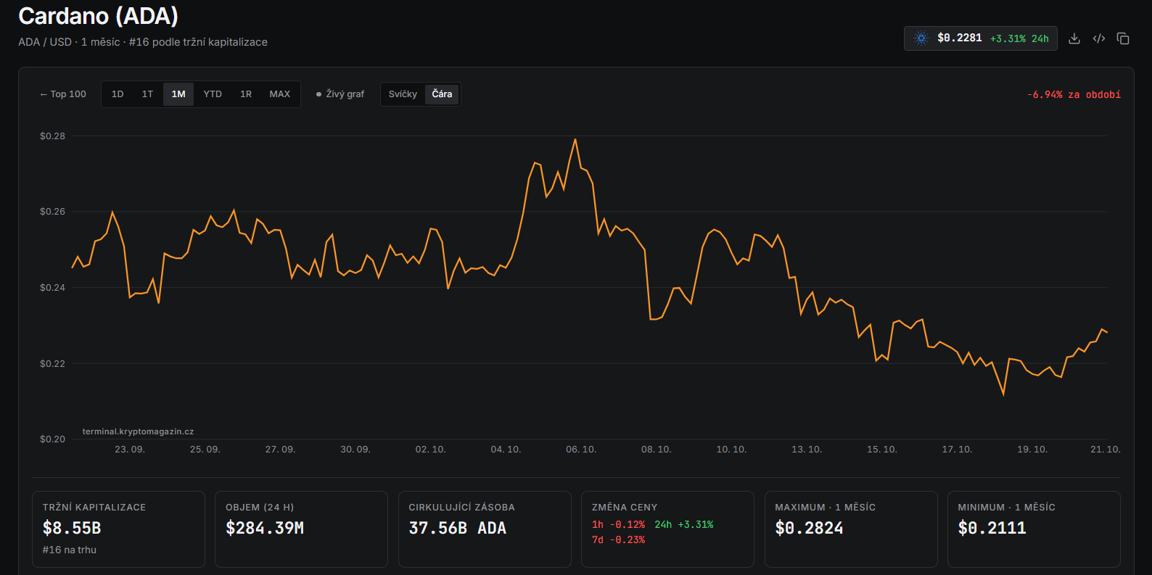Click the download chart icon
The height and width of the screenshot is (575, 1152).
1074,38
